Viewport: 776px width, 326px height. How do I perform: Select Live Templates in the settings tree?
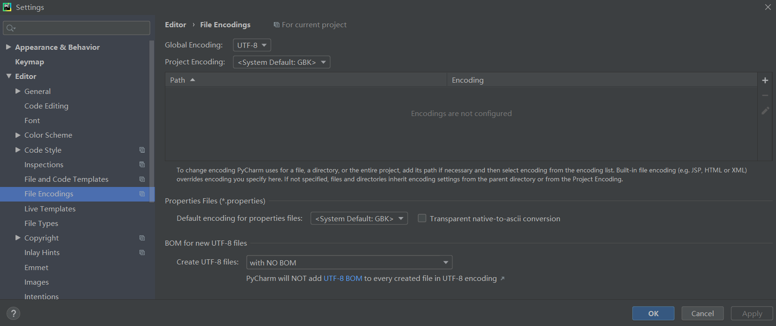pyautogui.click(x=50, y=209)
